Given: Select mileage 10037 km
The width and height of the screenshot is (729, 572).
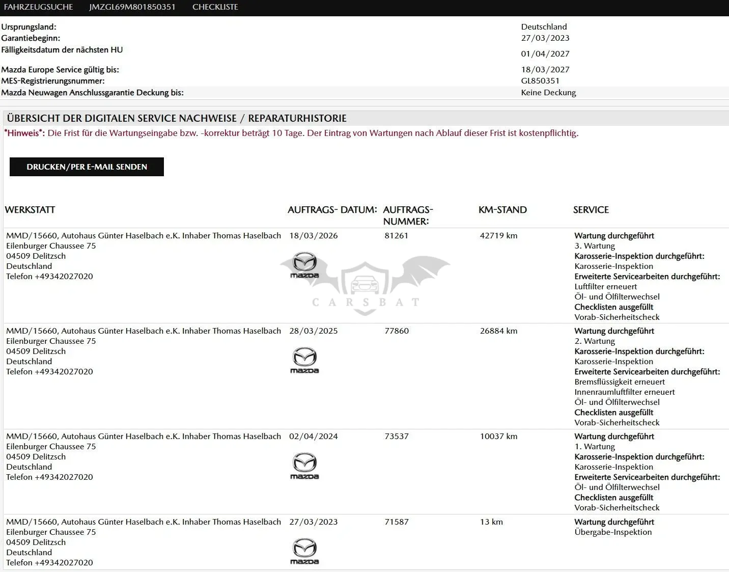Looking at the screenshot, I should click(x=498, y=436).
